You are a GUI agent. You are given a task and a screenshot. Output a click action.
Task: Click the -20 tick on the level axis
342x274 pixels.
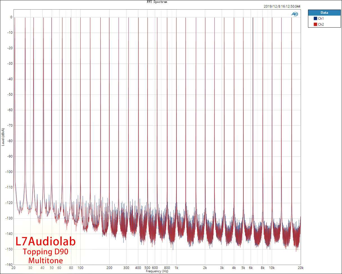(10, 48)
